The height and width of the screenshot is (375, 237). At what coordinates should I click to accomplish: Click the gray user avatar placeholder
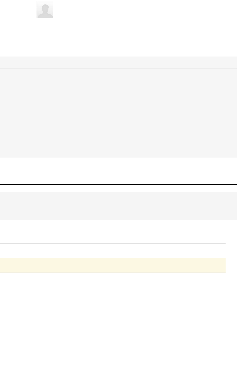(x=45, y=10)
